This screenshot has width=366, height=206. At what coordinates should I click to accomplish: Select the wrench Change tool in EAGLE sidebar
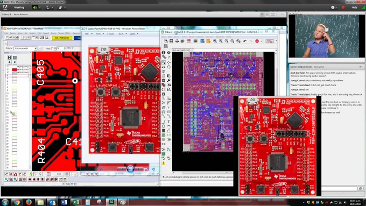click(x=169, y=81)
